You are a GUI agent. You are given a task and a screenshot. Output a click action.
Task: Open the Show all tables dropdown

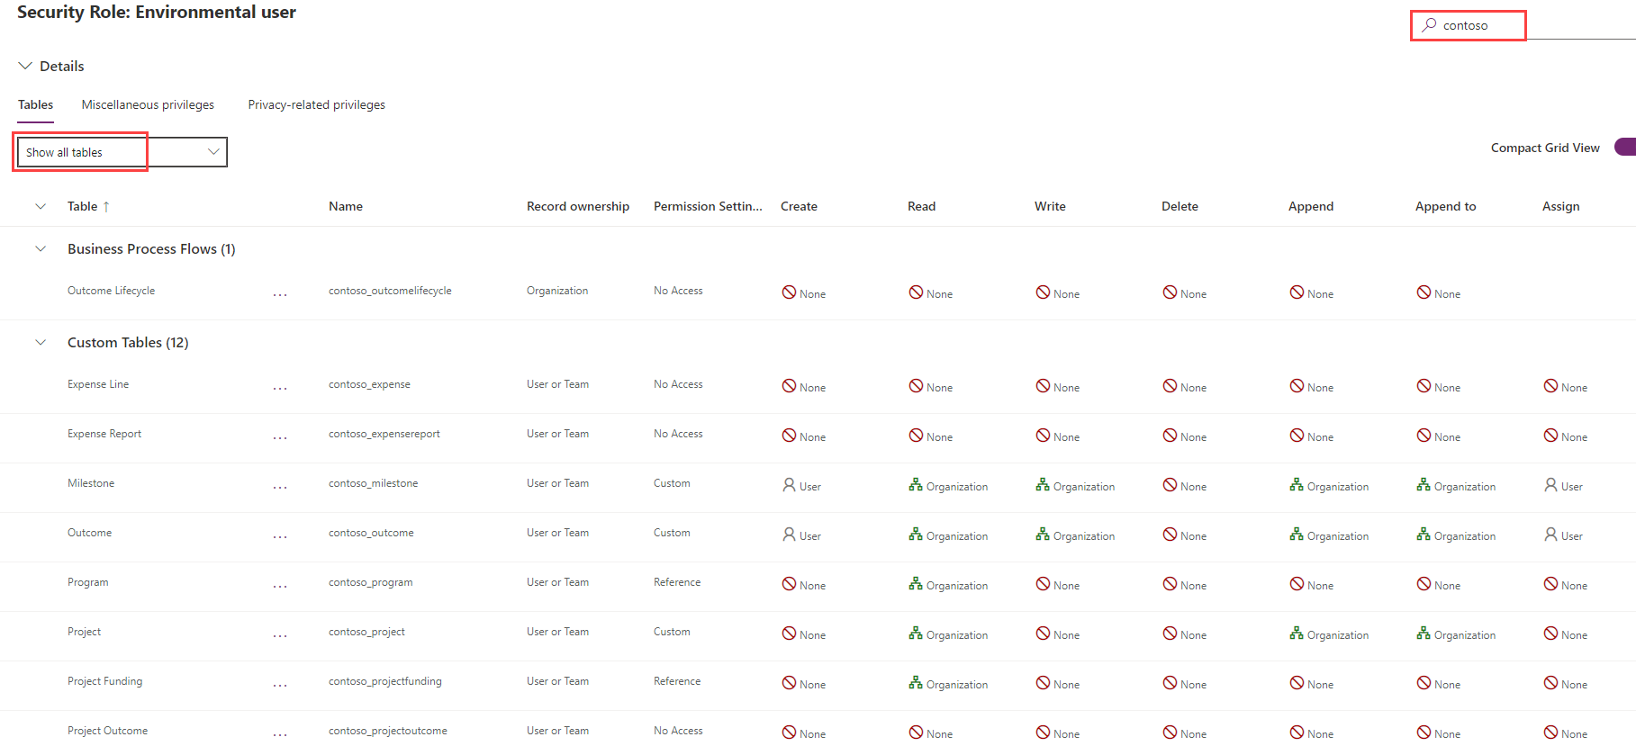coord(121,152)
